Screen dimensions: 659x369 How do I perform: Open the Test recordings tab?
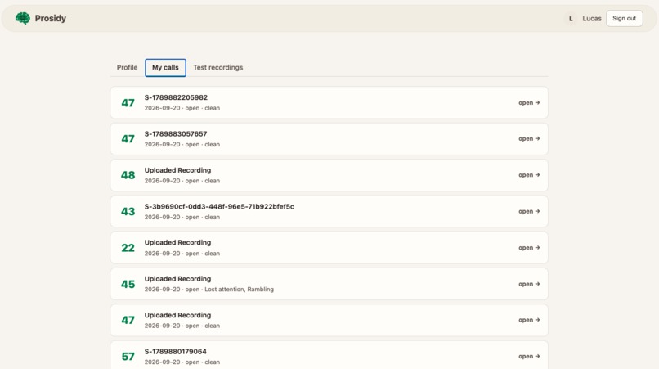[x=218, y=67]
